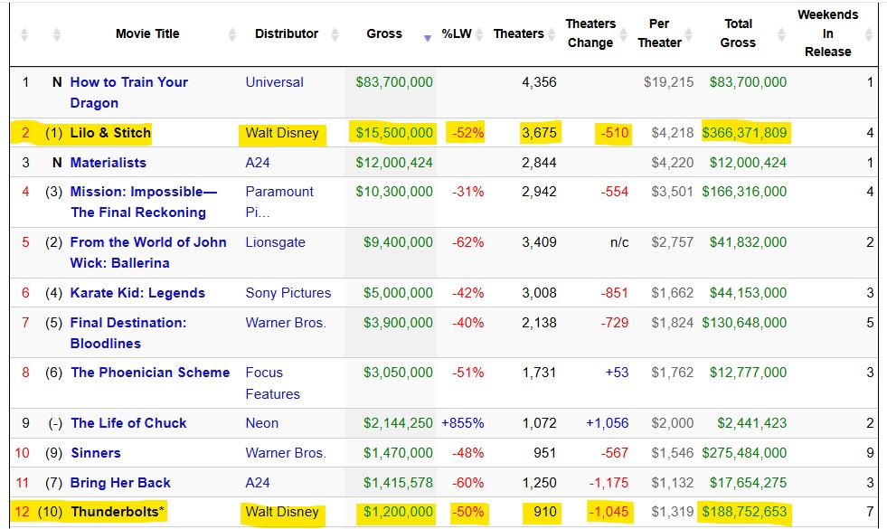Click the +1,056 theaters change value
The width and height of the screenshot is (887, 529).
click(607, 423)
